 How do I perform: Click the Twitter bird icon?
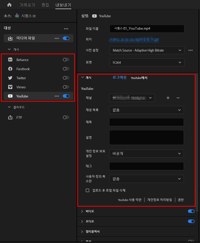(10, 78)
